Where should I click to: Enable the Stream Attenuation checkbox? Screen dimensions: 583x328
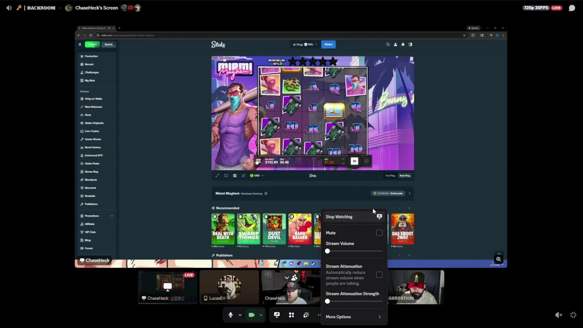point(379,275)
